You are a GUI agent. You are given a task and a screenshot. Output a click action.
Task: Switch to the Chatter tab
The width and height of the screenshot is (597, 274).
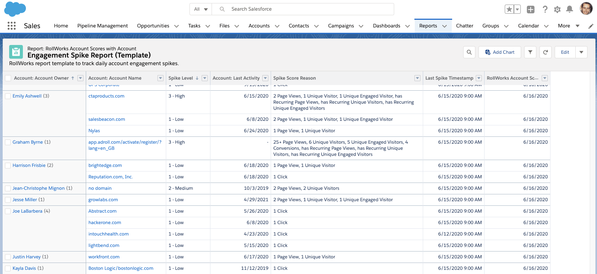coord(465,26)
